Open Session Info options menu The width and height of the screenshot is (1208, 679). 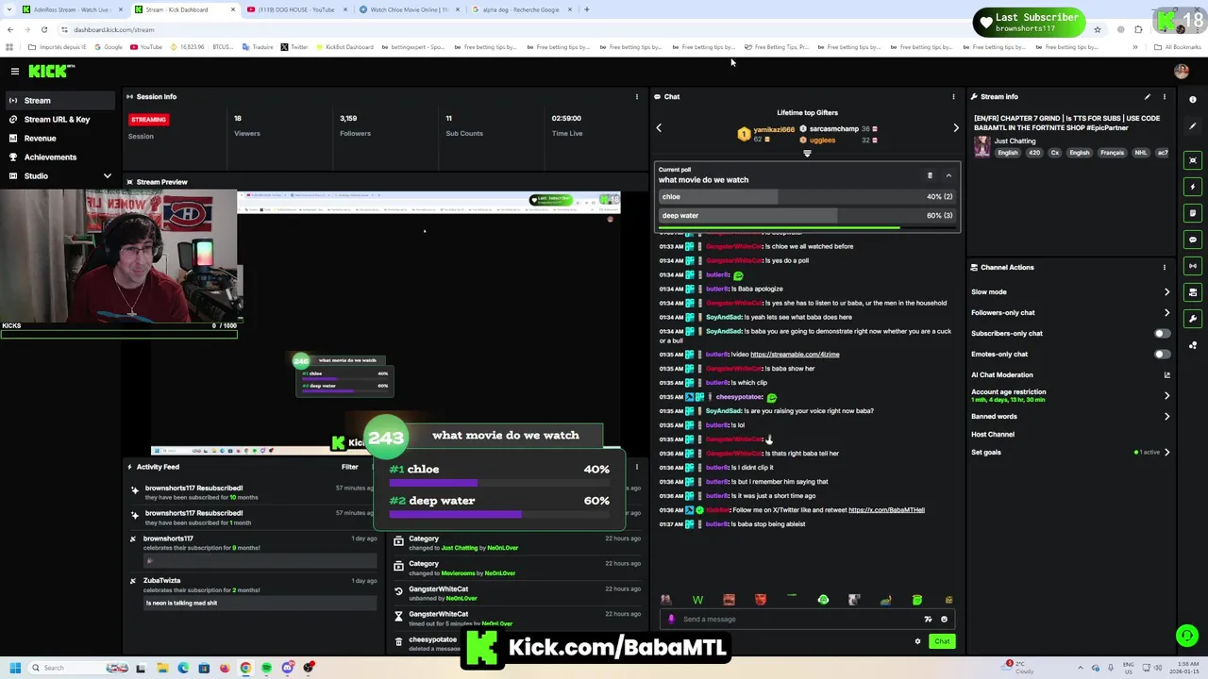pos(636,96)
